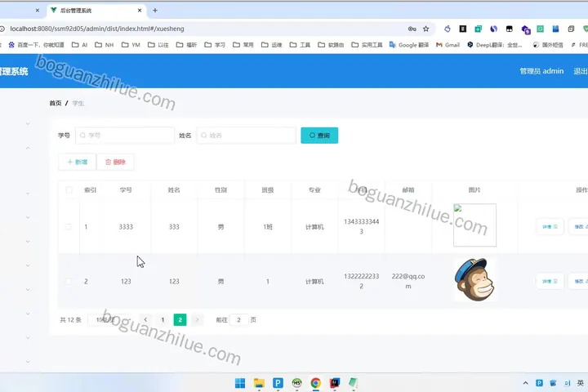Select page 2 in pagination
Viewport: 588px width, 392px height.
pos(180,320)
